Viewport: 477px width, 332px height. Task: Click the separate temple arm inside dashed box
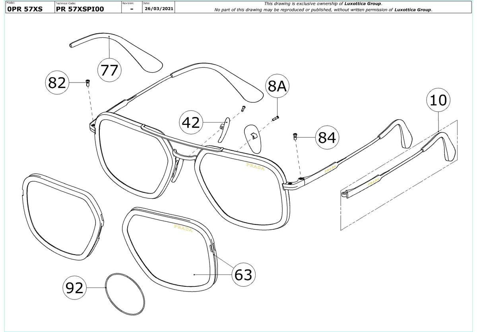pyautogui.click(x=399, y=166)
